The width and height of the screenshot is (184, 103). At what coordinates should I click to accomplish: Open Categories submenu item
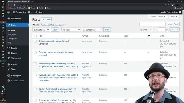[x=12, y=39]
